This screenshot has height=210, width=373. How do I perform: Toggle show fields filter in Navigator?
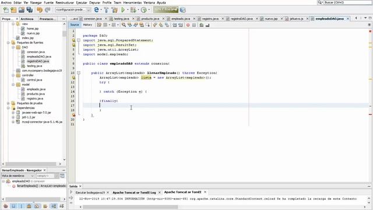point(13,206)
